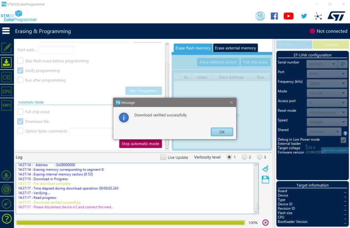Open the 10-year anniversary badge icon
350x228 pixels.
tap(260, 16)
